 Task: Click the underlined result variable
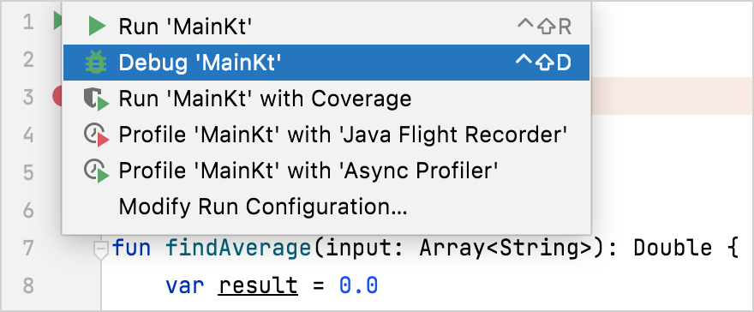258,286
